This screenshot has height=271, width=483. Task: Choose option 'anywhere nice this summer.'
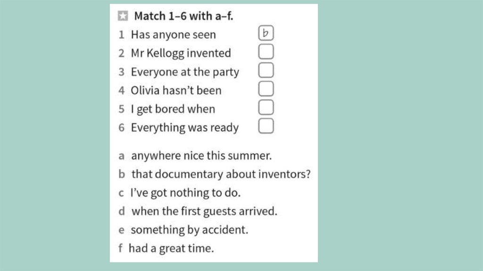(x=201, y=155)
